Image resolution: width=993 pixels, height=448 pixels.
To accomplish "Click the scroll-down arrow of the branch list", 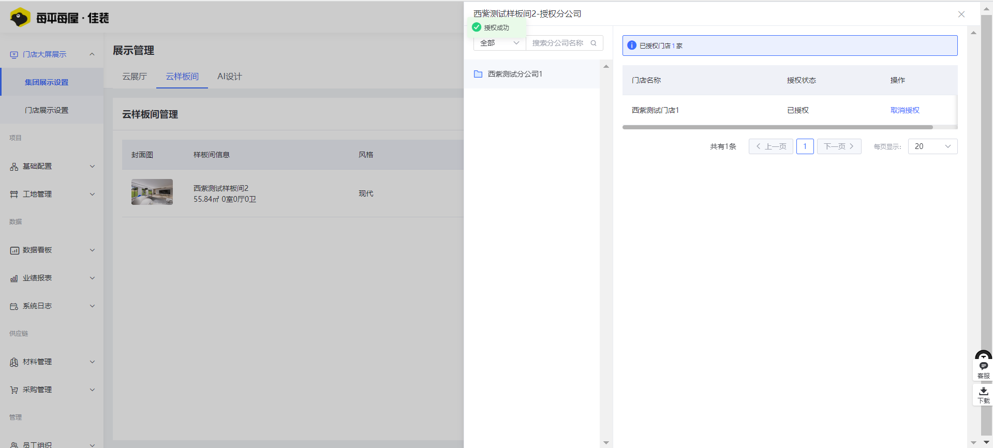I will click(606, 443).
